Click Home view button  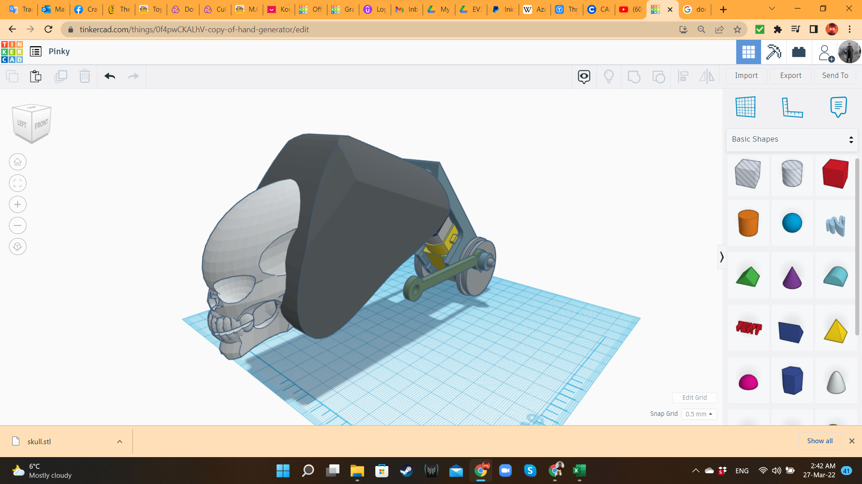coord(18,162)
